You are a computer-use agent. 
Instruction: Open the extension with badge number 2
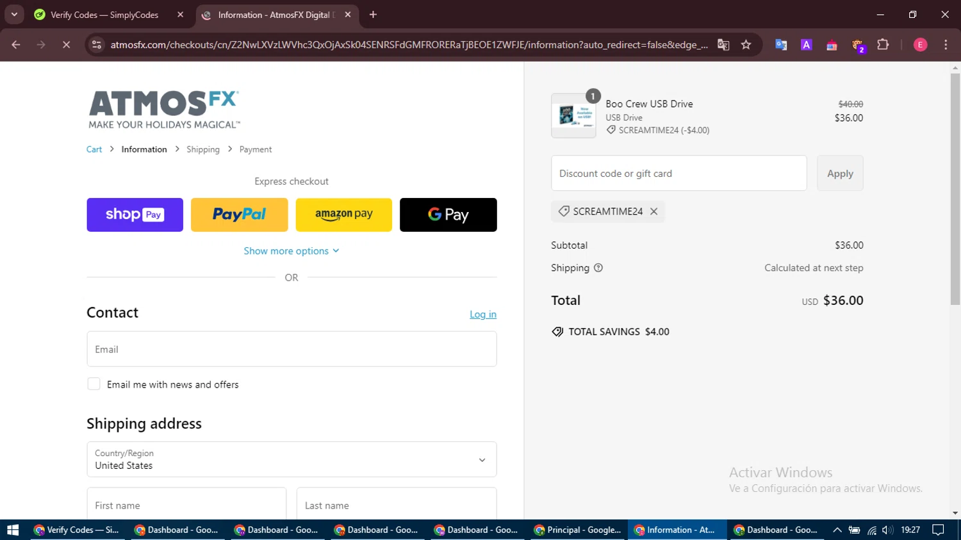tap(858, 45)
